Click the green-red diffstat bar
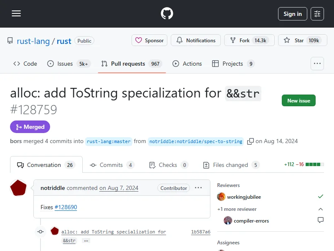This screenshot has width=334, height=251. pos(315,165)
